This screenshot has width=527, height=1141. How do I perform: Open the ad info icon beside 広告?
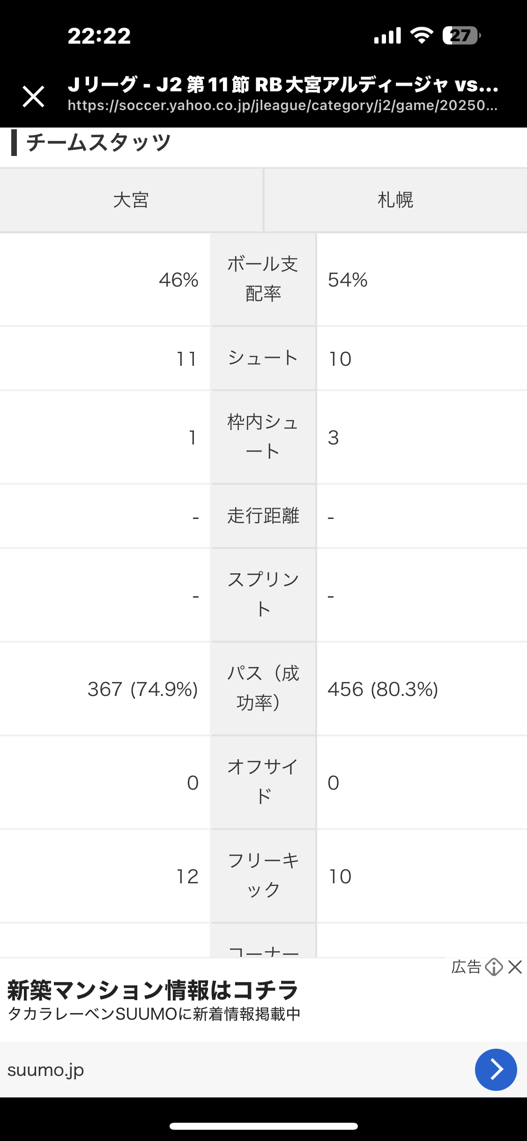coord(494,967)
